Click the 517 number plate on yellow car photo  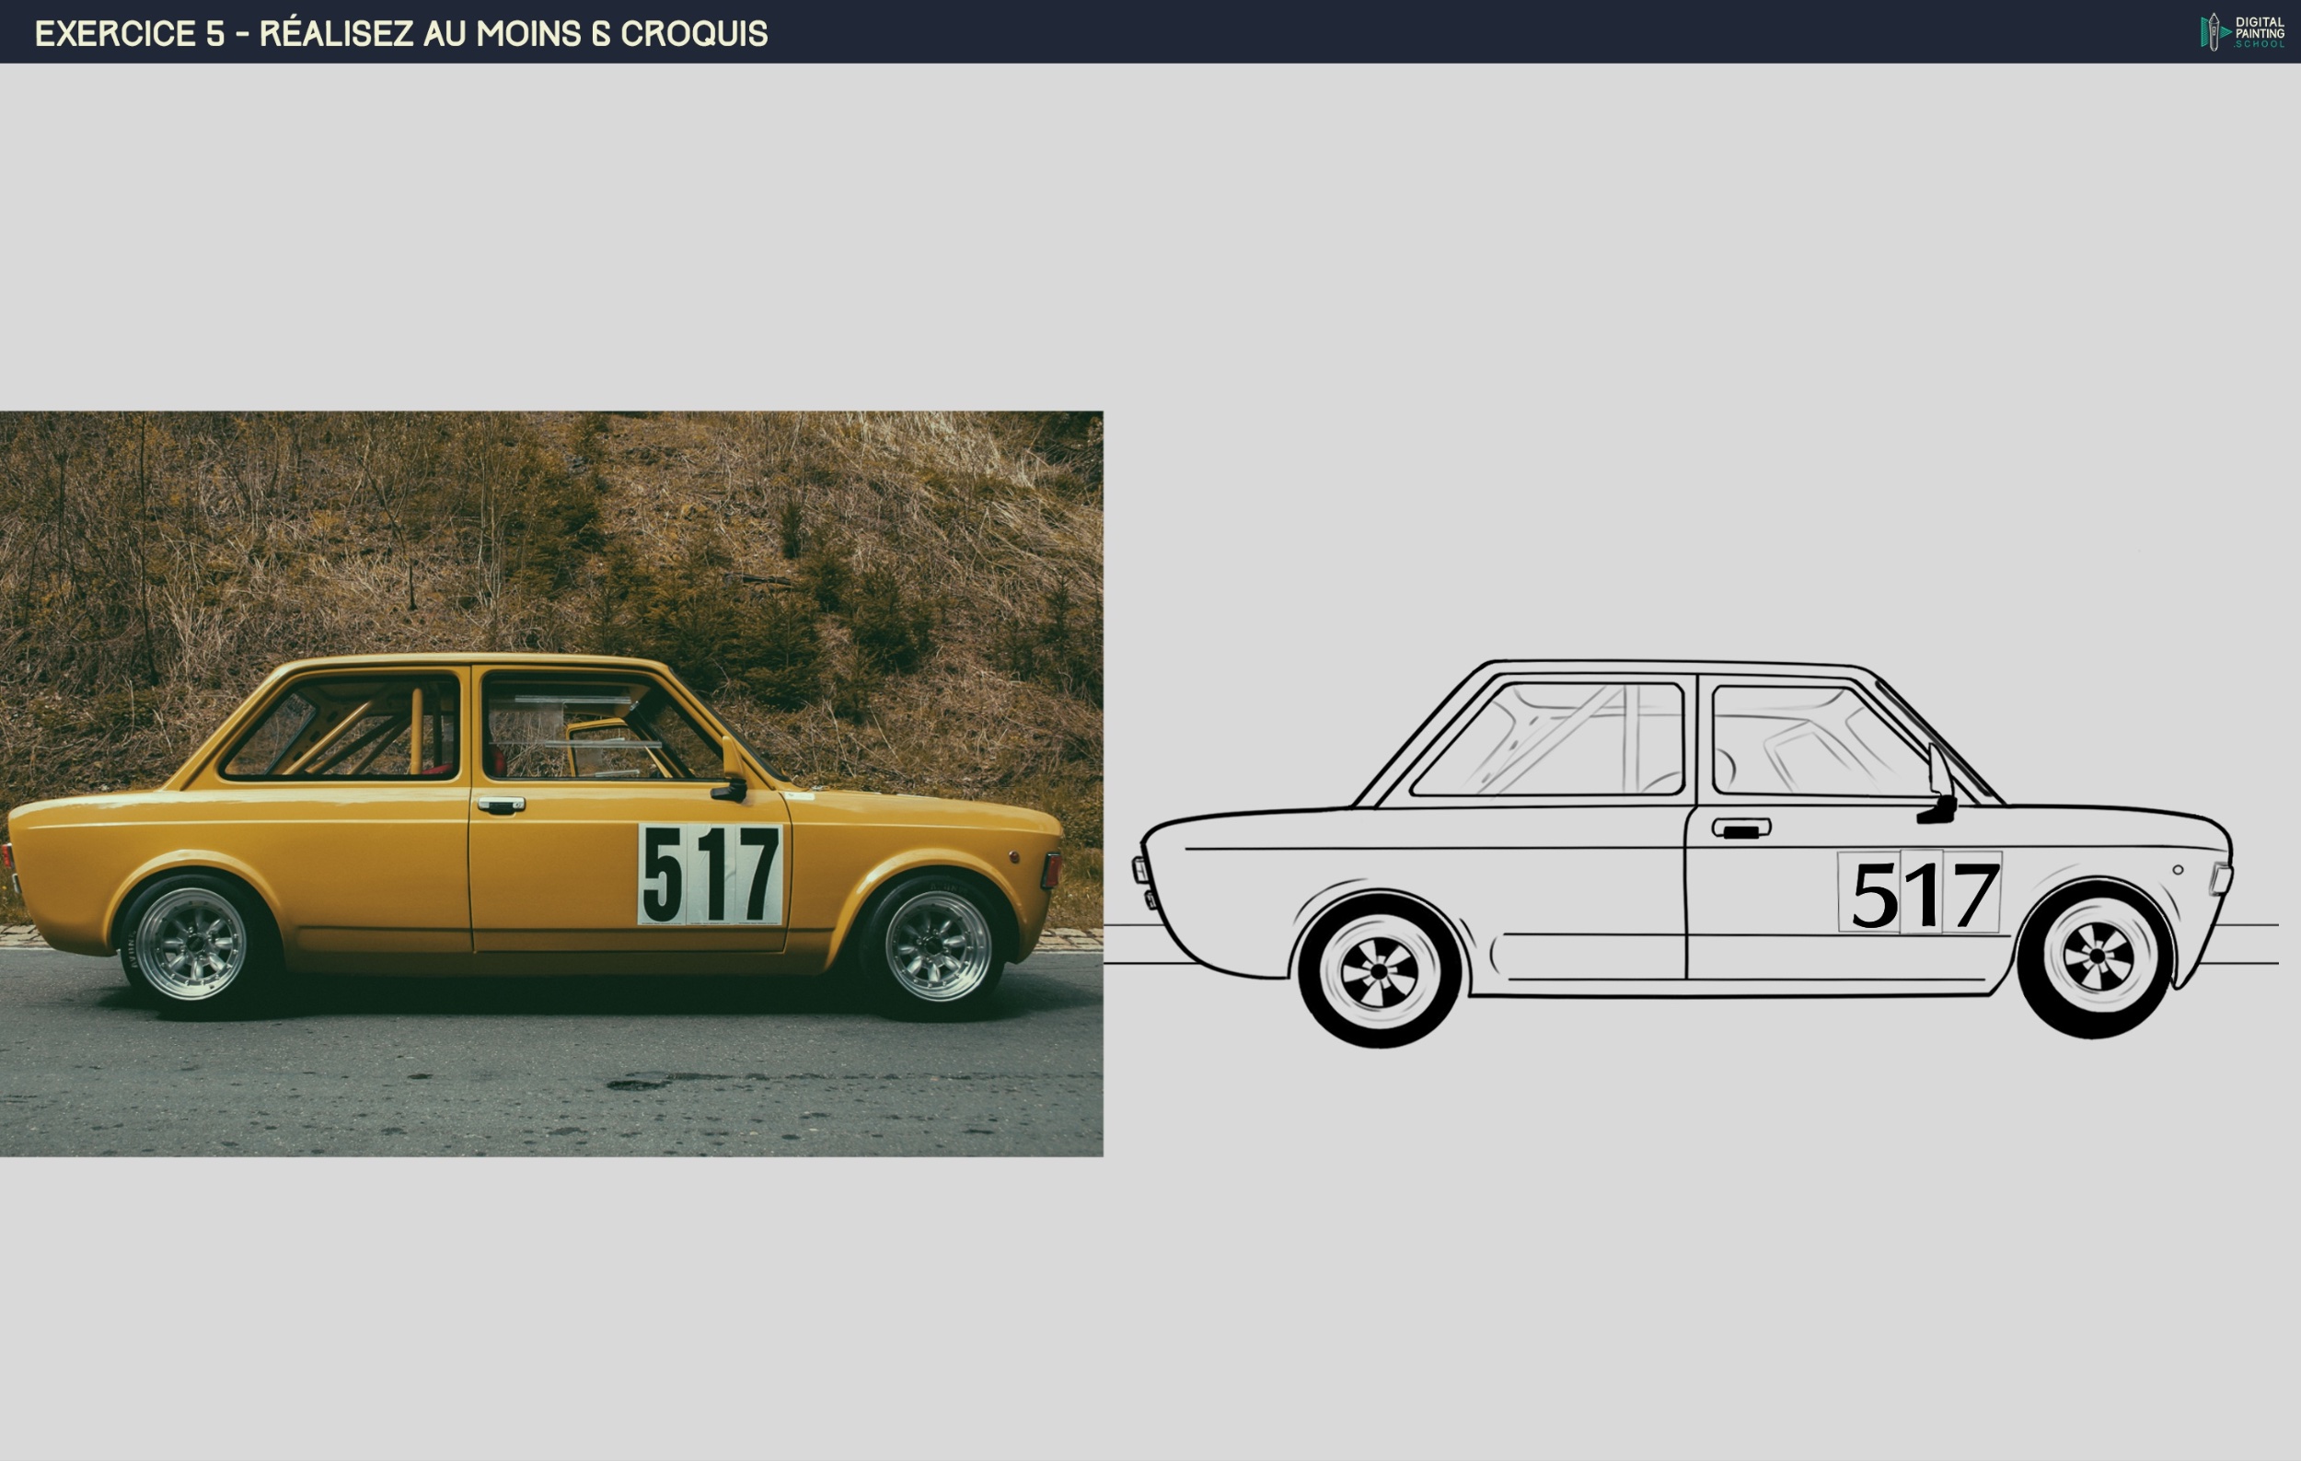click(x=710, y=874)
